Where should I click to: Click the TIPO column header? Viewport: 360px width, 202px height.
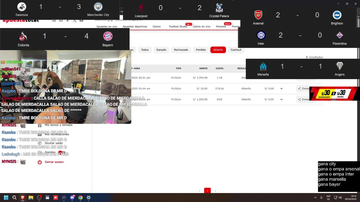(178, 68)
